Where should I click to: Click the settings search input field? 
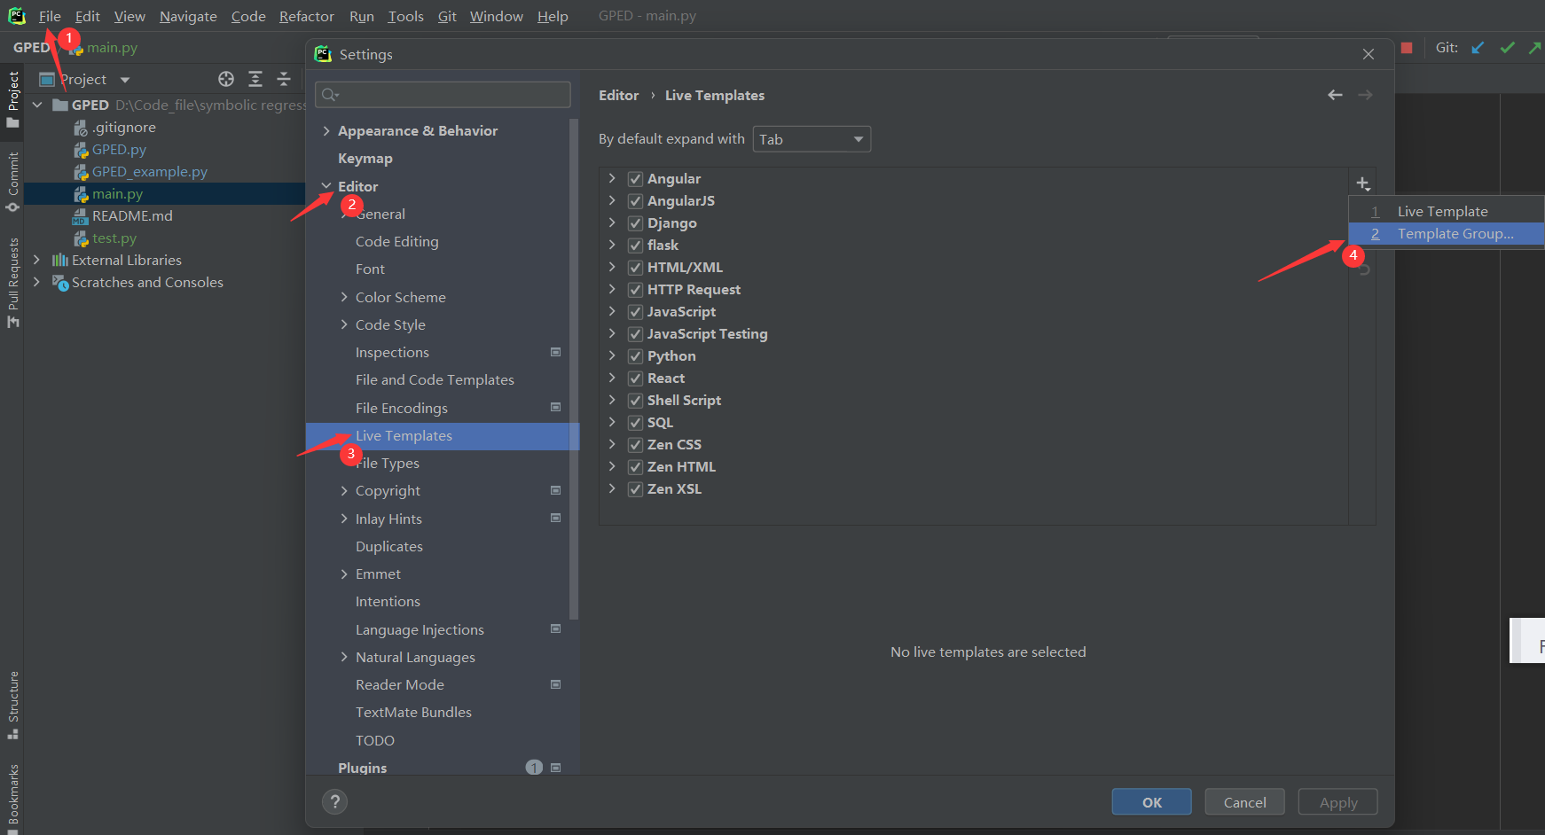click(x=443, y=95)
